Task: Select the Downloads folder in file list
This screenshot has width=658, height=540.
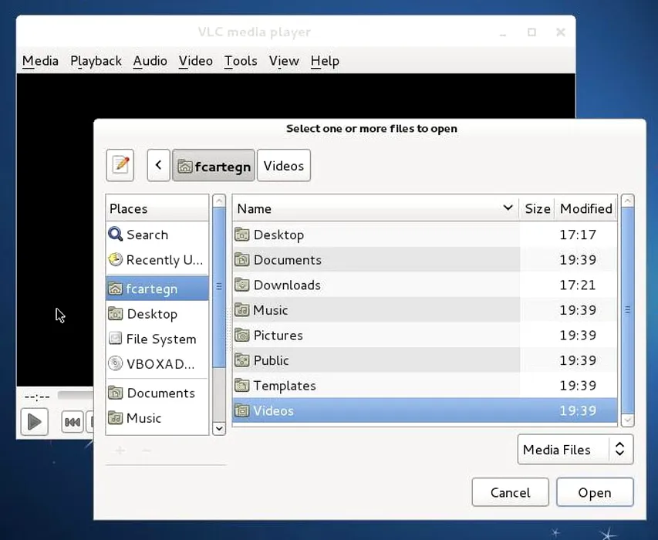Action: 286,285
